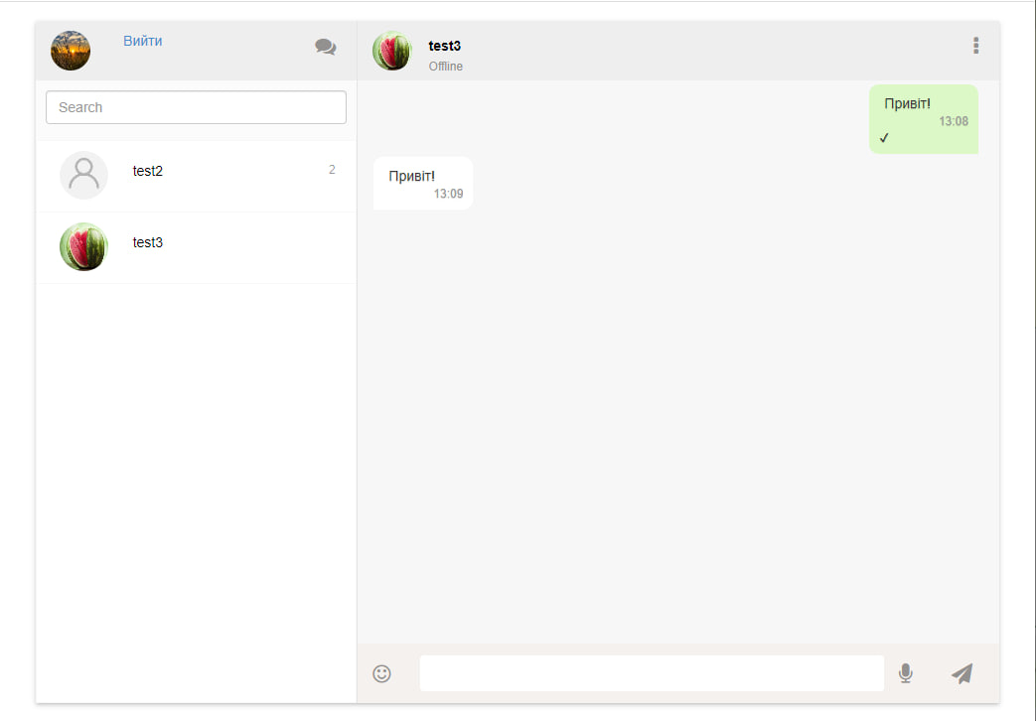Click the received white Привіт! message bubble
1036x721 pixels.
pos(423,183)
